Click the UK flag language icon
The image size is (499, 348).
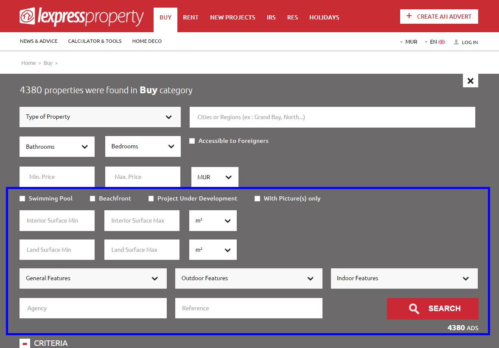coord(442,42)
